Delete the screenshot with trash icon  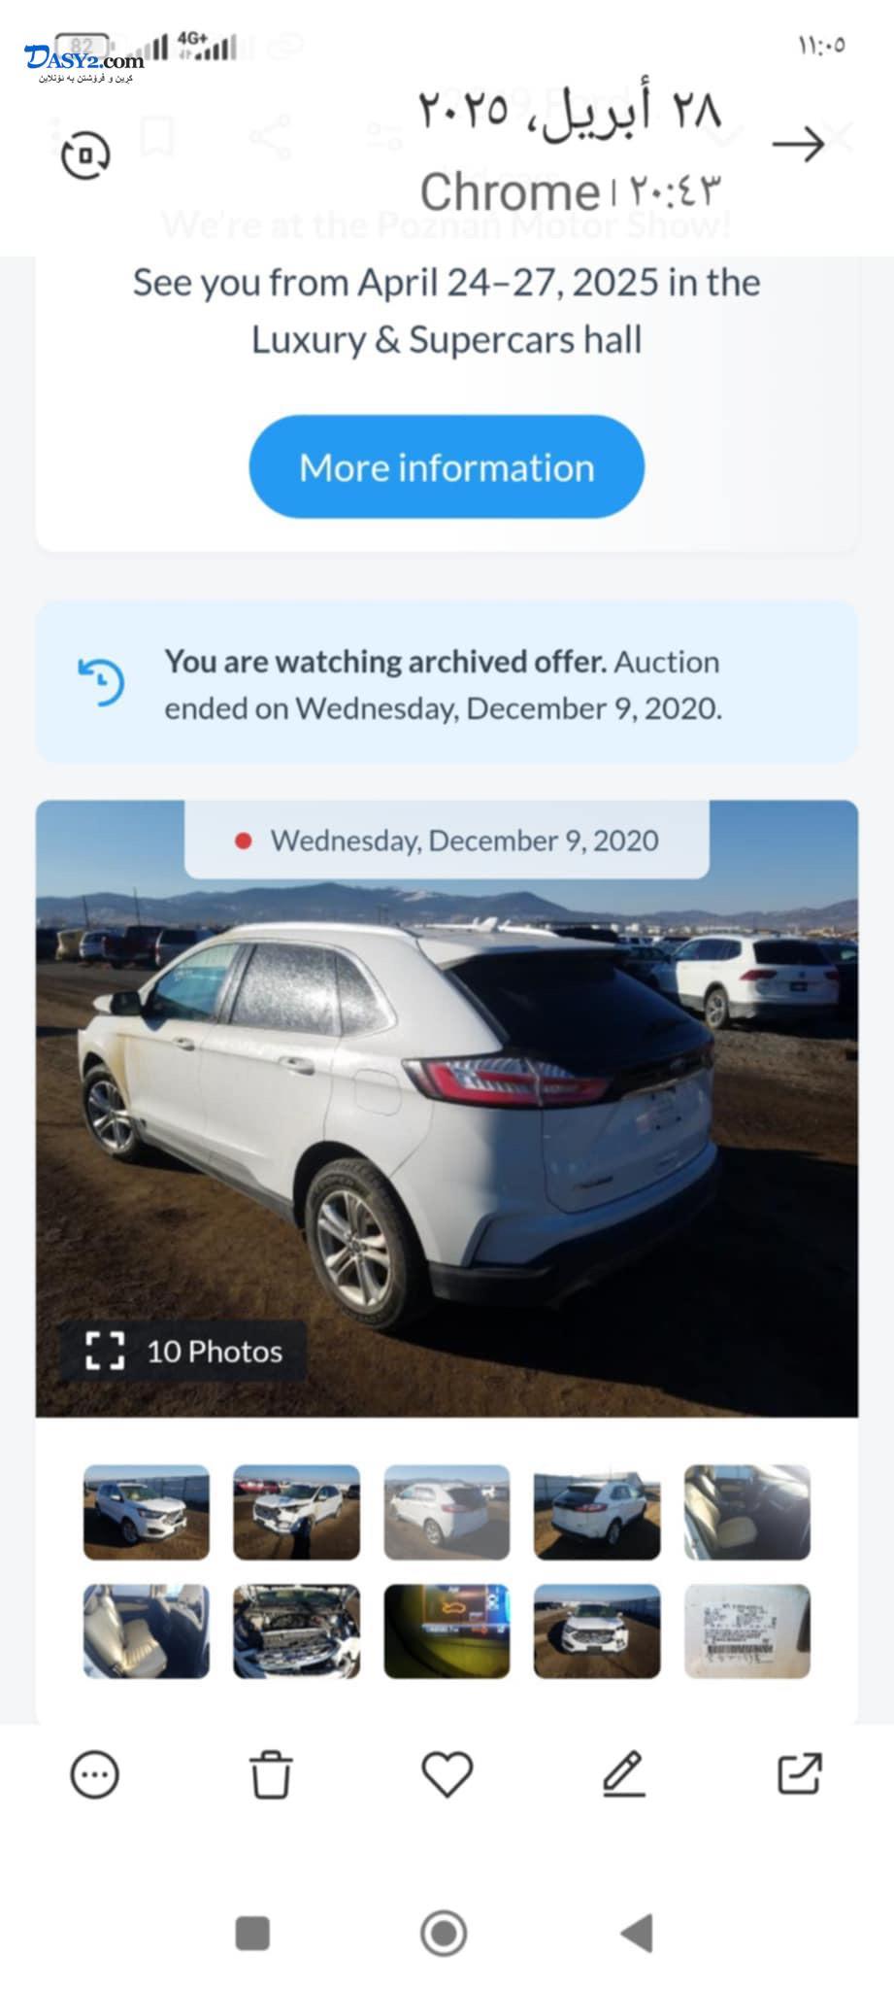[x=271, y=1775]
